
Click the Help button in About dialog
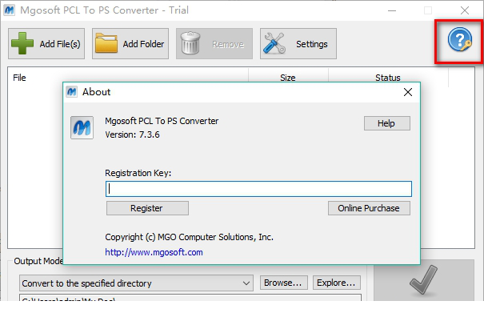click(x=387, y=123)
